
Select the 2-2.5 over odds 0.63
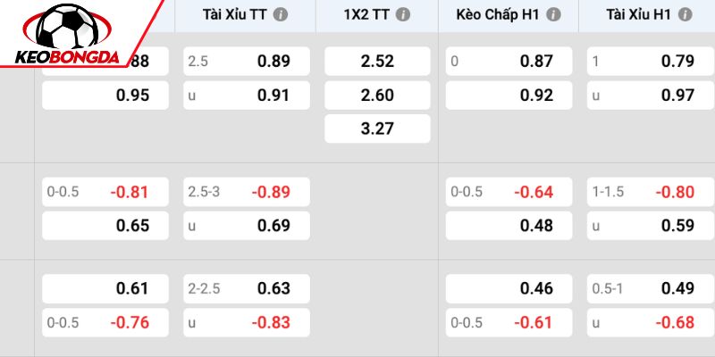point(247,288)
